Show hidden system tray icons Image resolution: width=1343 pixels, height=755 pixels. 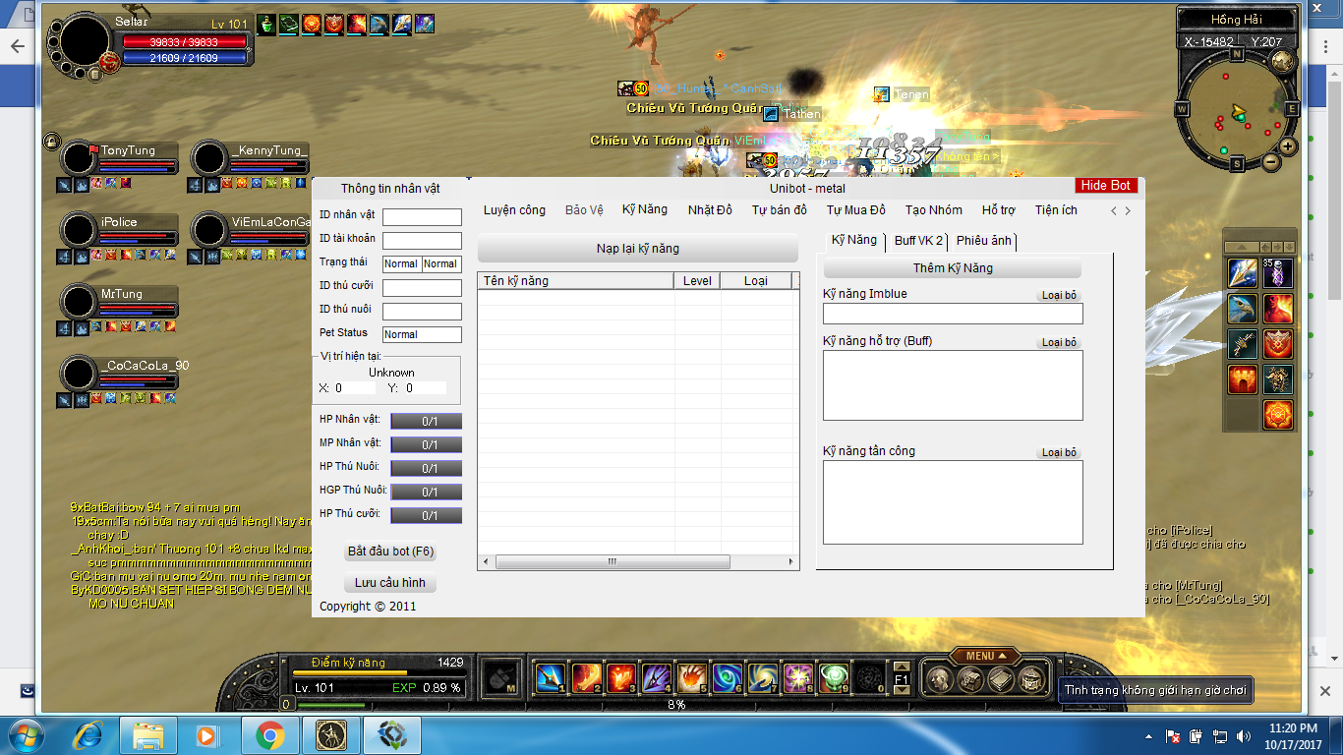coord(1148,736)
